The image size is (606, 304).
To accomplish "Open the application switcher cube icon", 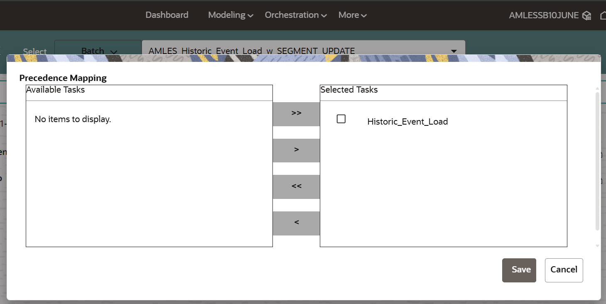I will pos(586,15).
